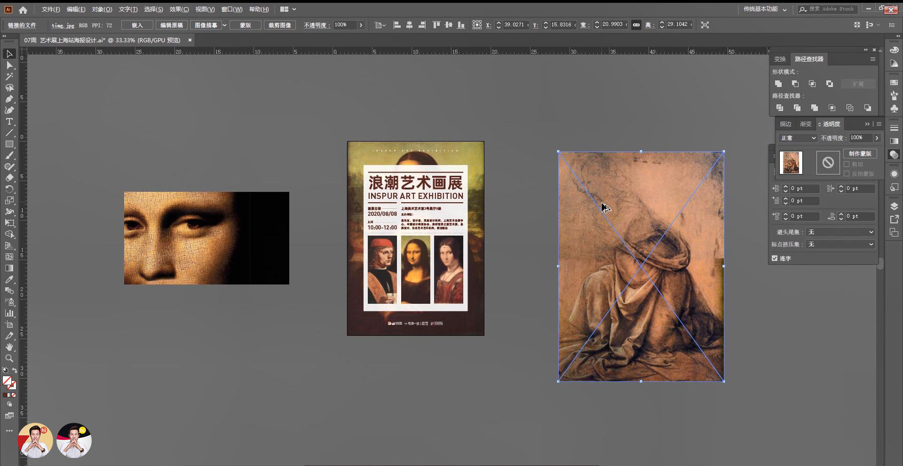903x466 pixels.
Task: Click the 编辑原稿 button
Action: (x=172, y=25)
